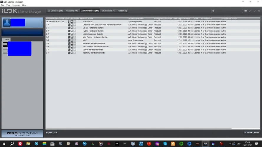Click the redeem activation code icon

tap(245, 11)
